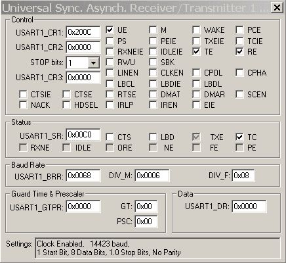Toggle the TE transmitter enable checkbox
The height and width of the screenshot is (263, 286).
pyautogui.click(x=196, y=51)
